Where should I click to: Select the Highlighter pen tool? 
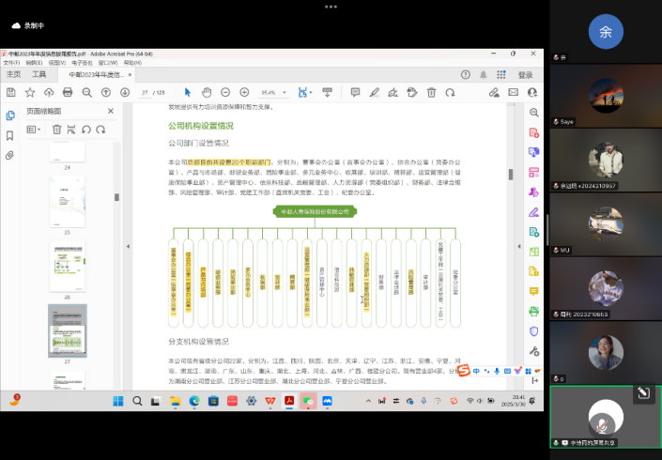375,92
